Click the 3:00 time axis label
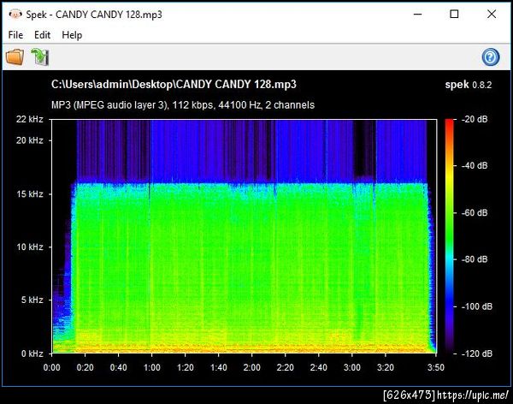The height and width of the screenshot is (404, 513). (352, 367)
